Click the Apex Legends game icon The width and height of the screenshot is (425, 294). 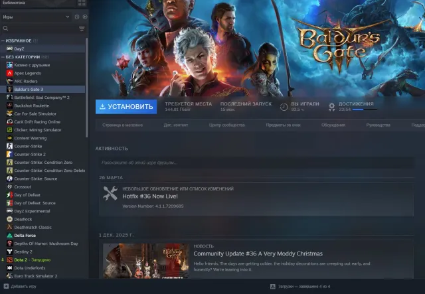tap(9, 73)
